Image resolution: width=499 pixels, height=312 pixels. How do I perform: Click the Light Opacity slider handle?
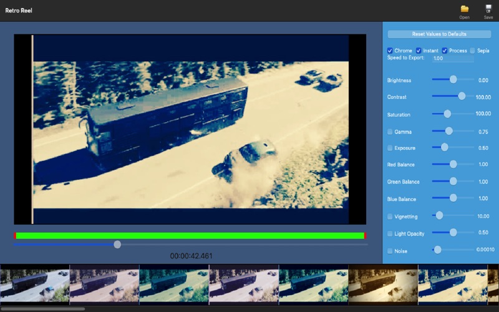453,233
